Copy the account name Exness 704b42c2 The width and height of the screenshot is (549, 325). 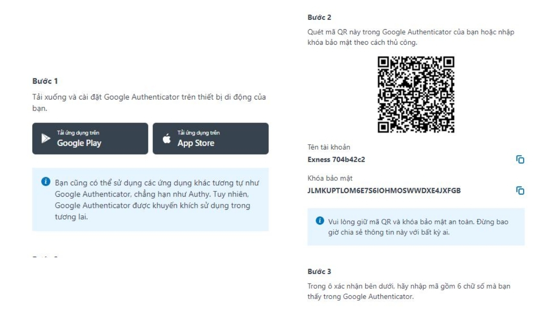click(520, 159)
